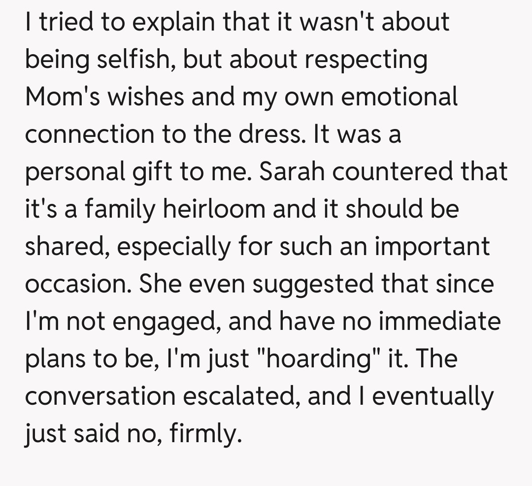Click the word "emotional"
Image resolution: width=532 pixels, height=486 pixels.
coord(399,96)
